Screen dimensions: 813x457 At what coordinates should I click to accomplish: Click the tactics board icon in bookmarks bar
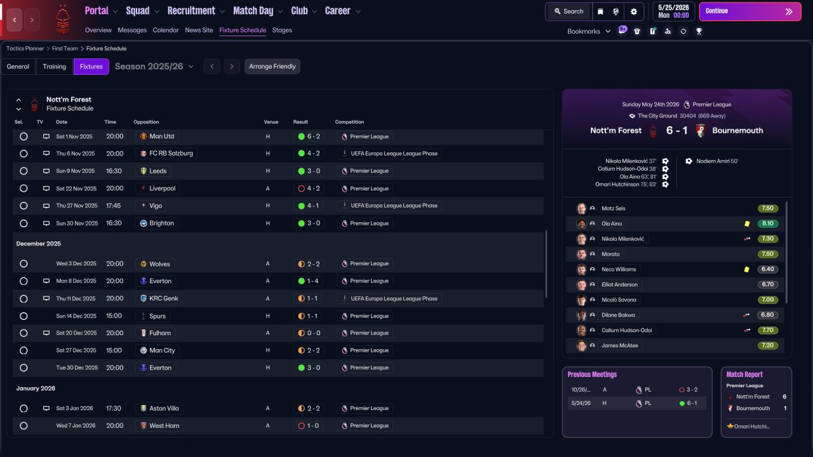pos(652,31)
